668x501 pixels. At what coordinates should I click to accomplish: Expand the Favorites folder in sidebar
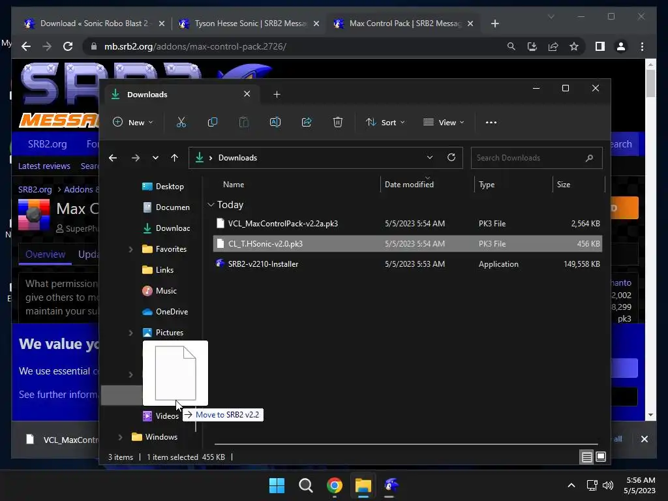(x=130, y=249)
